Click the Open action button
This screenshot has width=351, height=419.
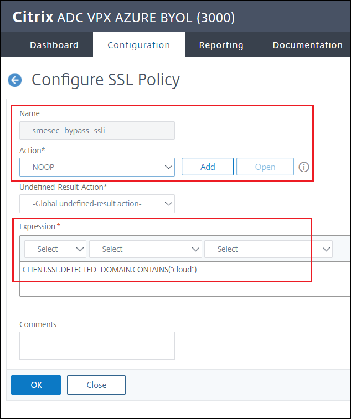coord(265,167)
